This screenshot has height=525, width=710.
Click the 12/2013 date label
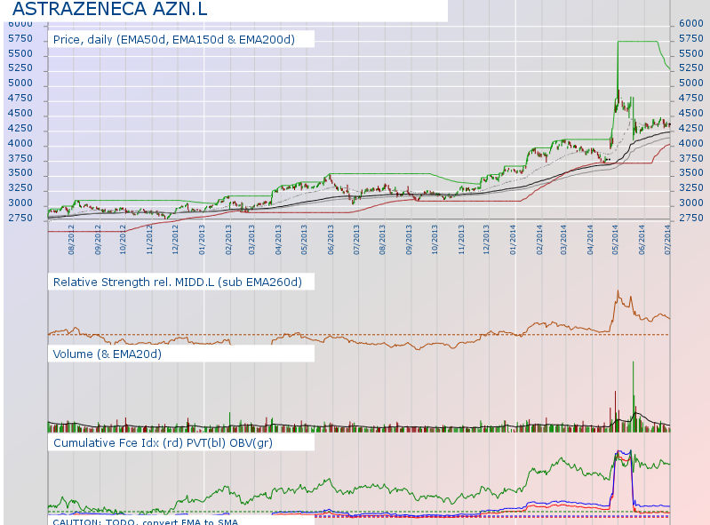tap(486, 240)
